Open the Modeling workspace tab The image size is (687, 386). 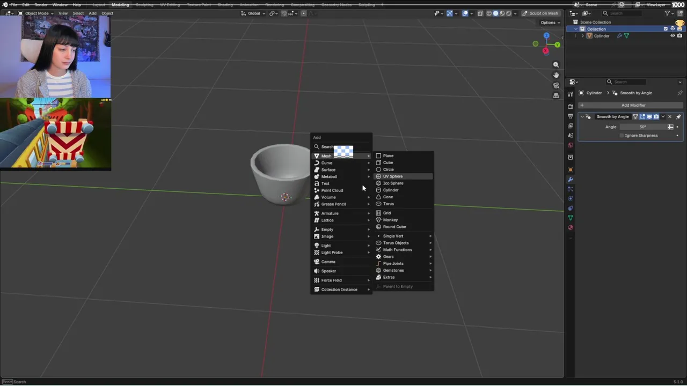[x=120, y=5]
